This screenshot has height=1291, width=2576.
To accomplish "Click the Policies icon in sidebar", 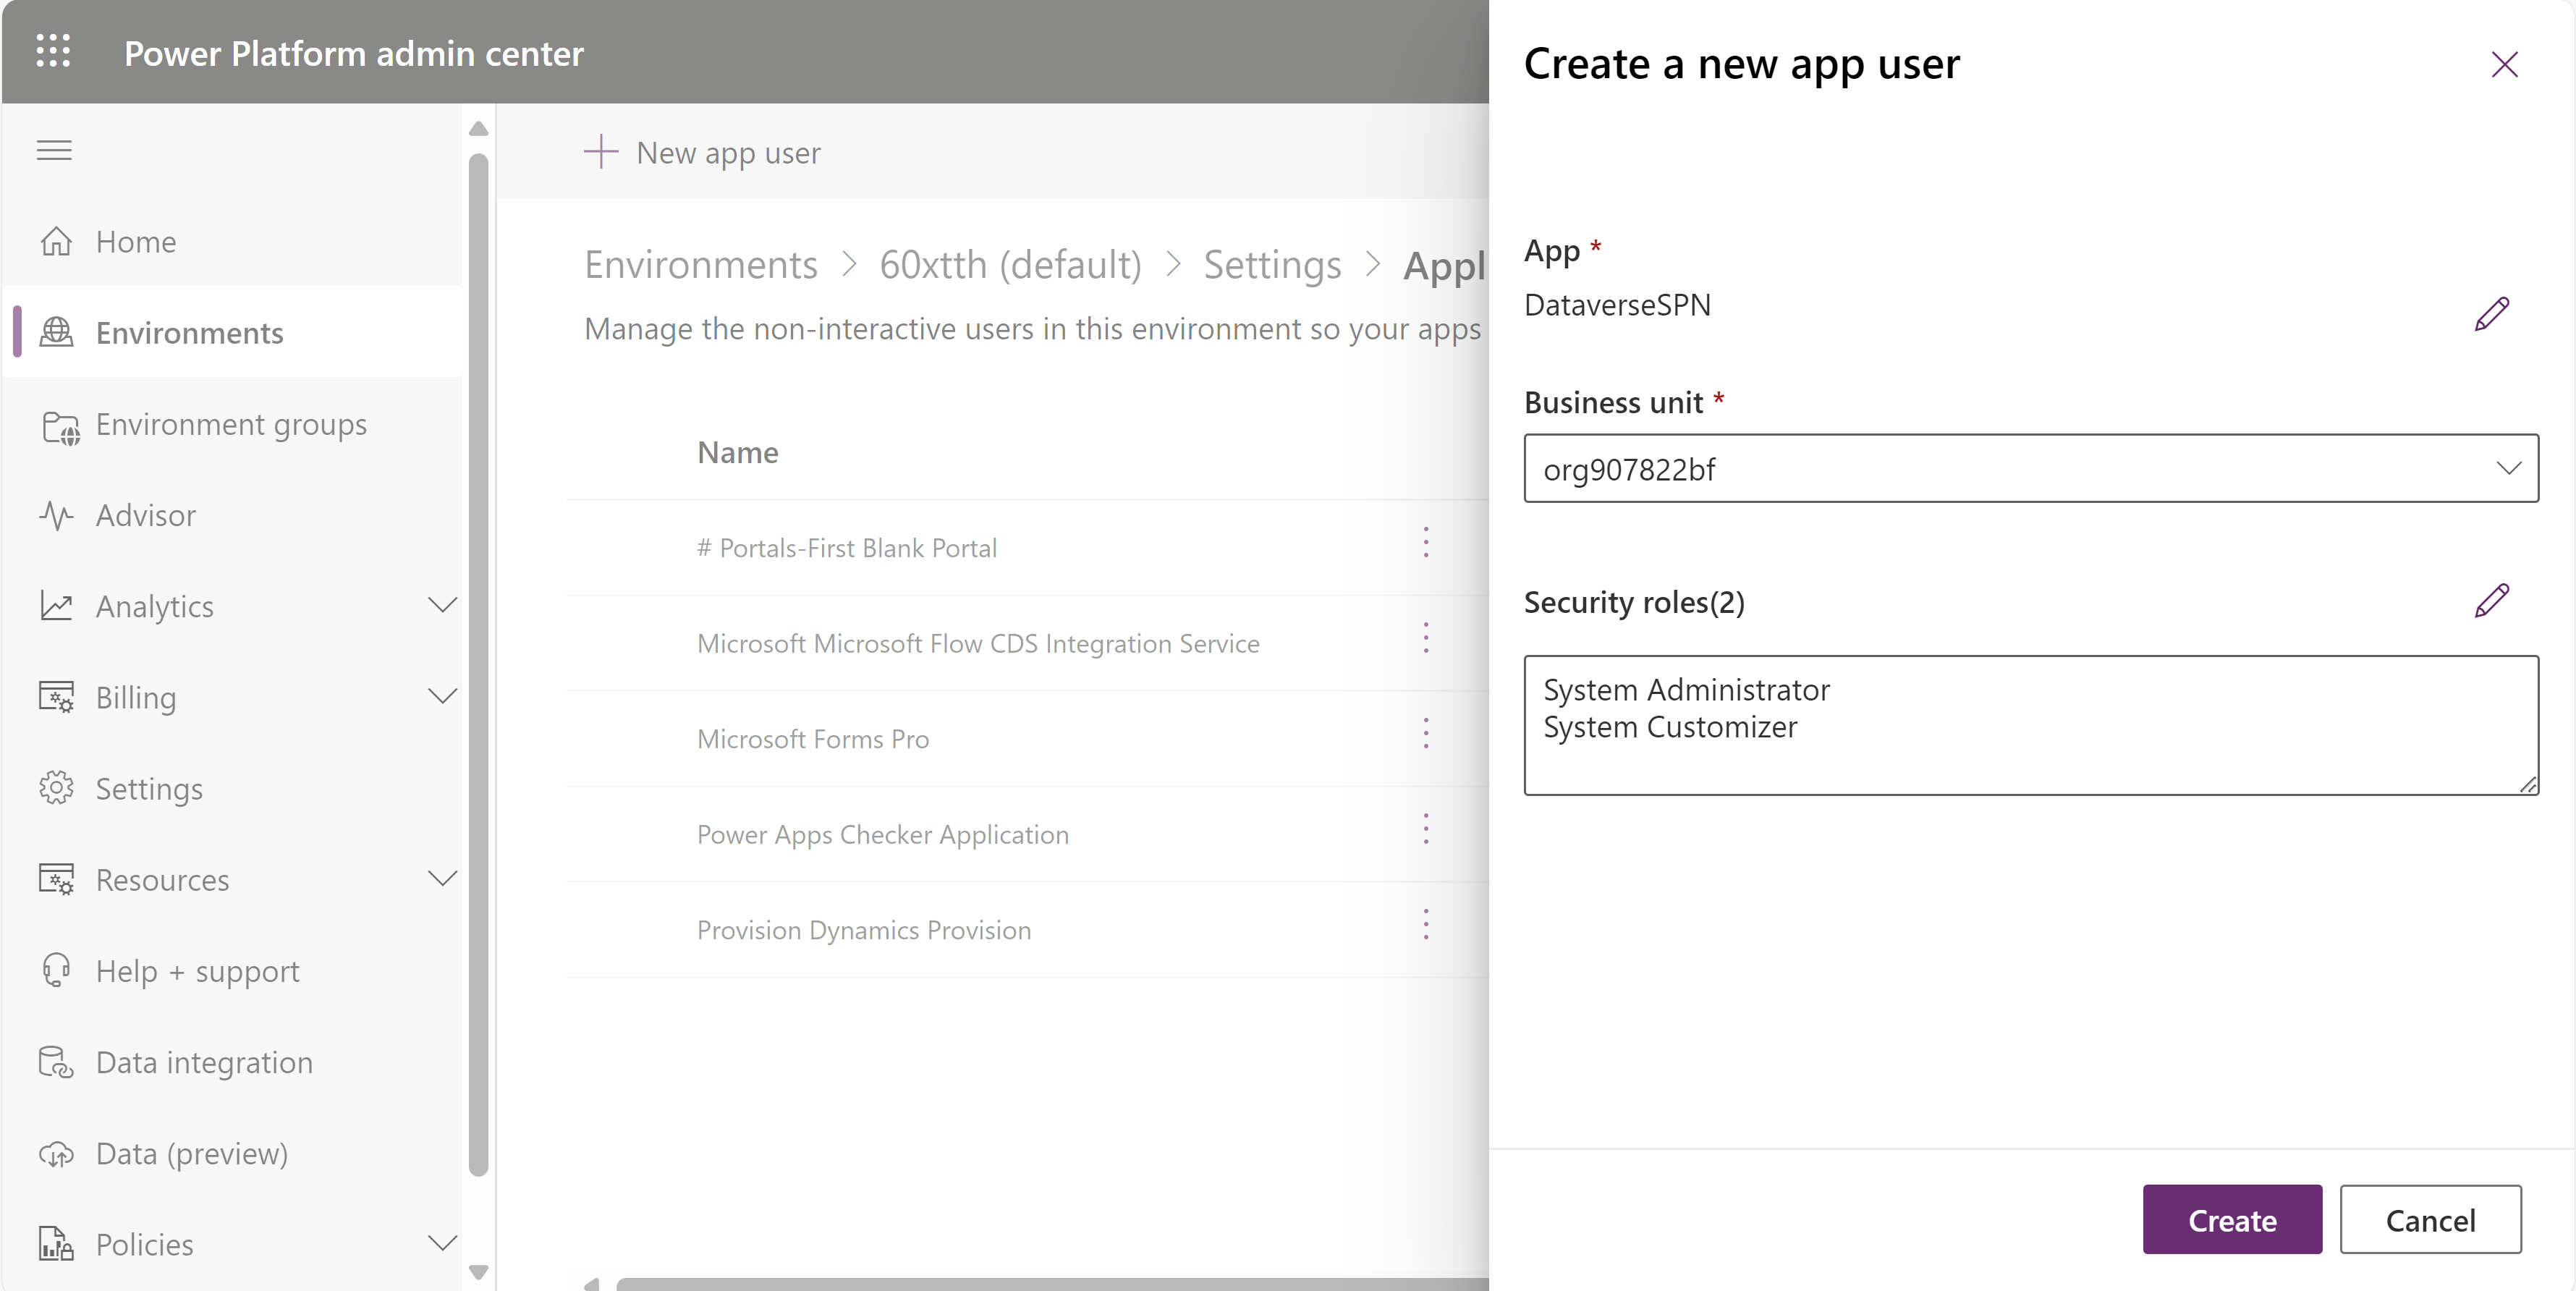I will (56, 1244).
